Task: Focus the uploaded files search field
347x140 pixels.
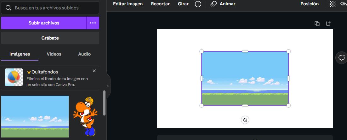Action: pyautogui.click(x=50, y=8)
